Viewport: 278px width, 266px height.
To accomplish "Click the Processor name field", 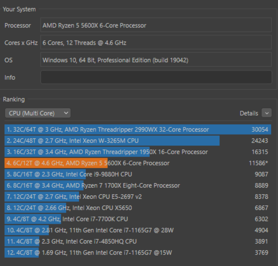I will coord(156,25).
